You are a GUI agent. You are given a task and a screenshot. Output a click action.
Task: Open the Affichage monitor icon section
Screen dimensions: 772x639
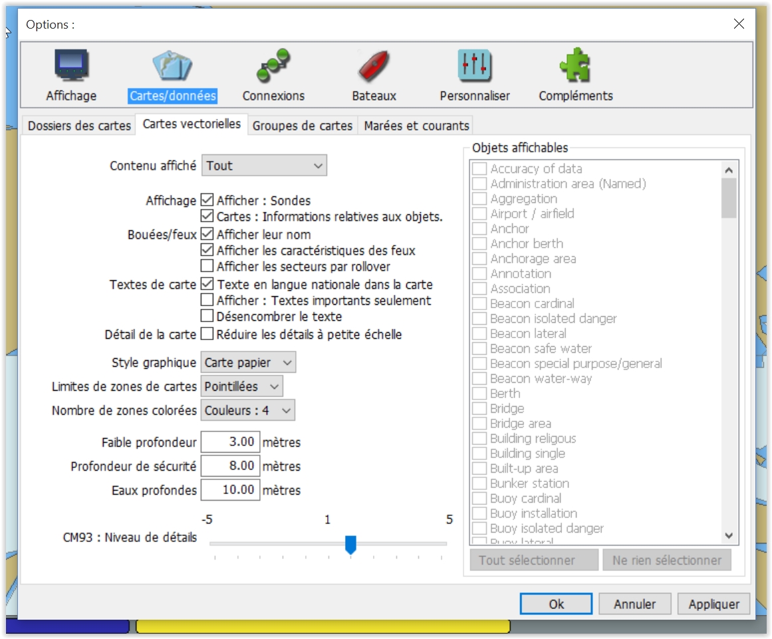point(71,67)
